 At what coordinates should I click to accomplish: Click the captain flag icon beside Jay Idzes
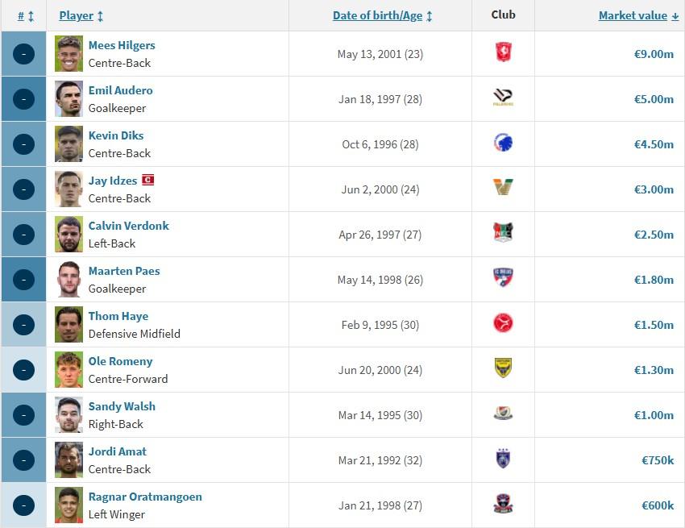[148, 180]
